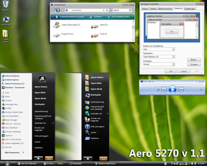Open Drucker und Faxgeräte with the printer icon
The image size is (207, 166).
click(x=93, y=119)
